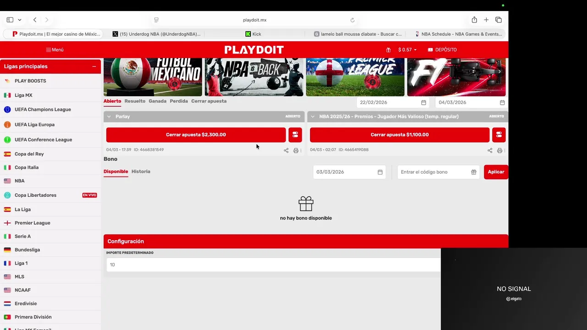Viewport: 587px width, 330px height.
Task: Click Cerrar apuesta $2,300.00 button
Action: click(x=196, y=135)
